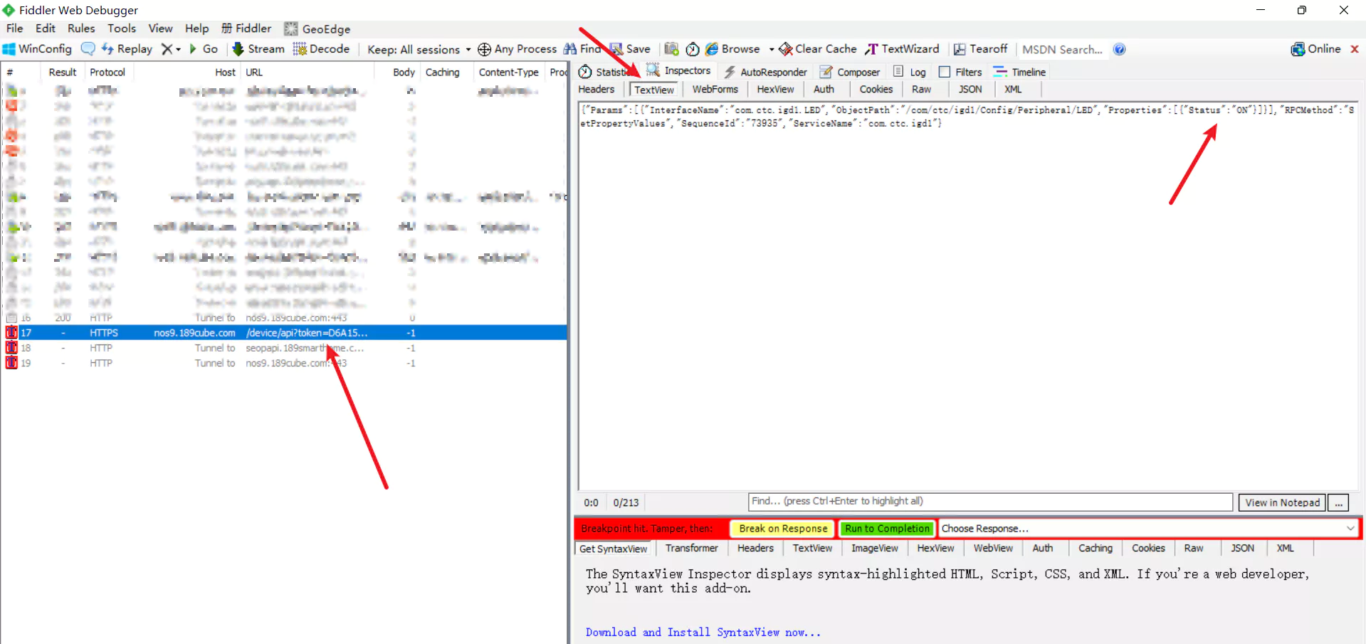
Task: Select session 17 nos9.189cube.com row
Action: click(285, 332)
